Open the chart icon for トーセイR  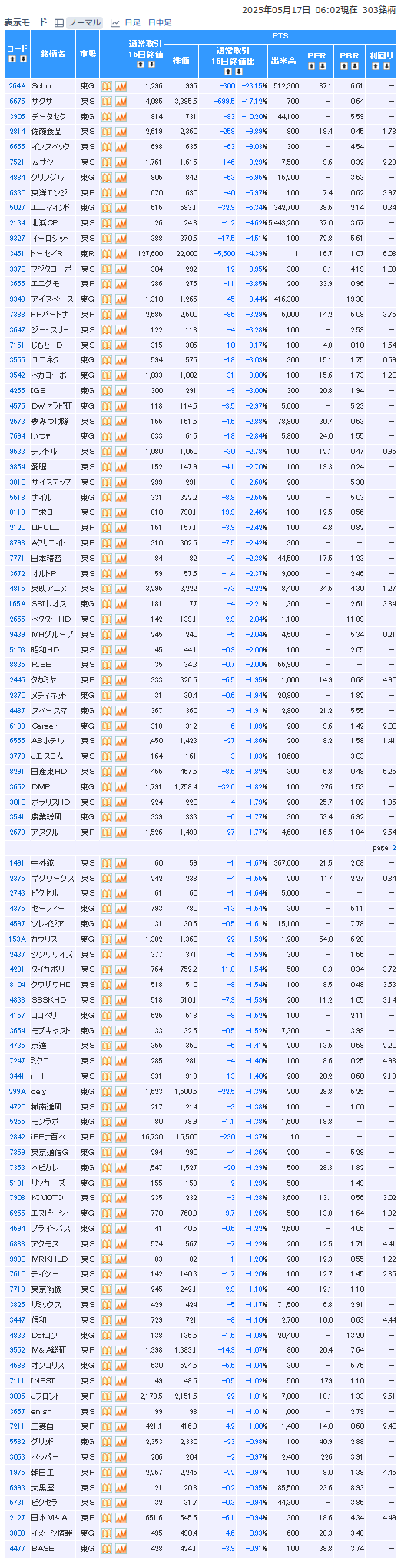tap(121, 253)
